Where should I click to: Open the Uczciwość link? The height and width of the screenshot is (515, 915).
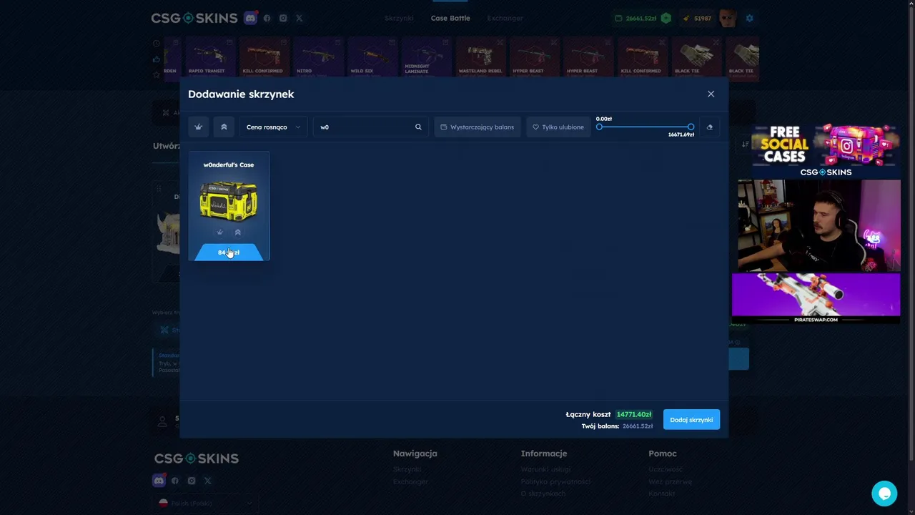[666, 469]
